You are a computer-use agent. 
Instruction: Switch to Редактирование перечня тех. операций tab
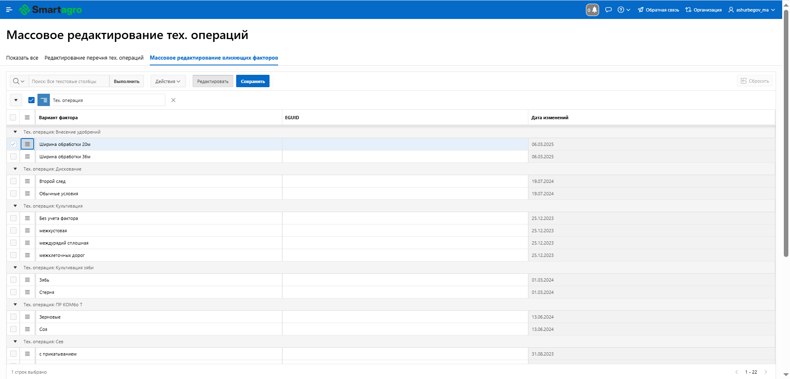pos(94,58)
